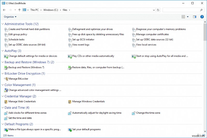Click clock icon beside Add clocks for different time zones
Screen dimensions: 207x138
(6, 113)
